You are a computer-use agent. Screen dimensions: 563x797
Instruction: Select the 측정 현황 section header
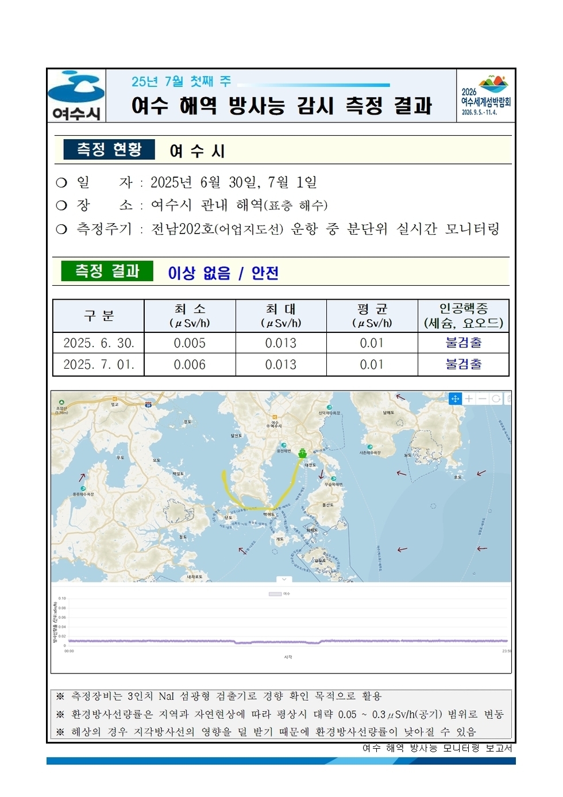108,148
